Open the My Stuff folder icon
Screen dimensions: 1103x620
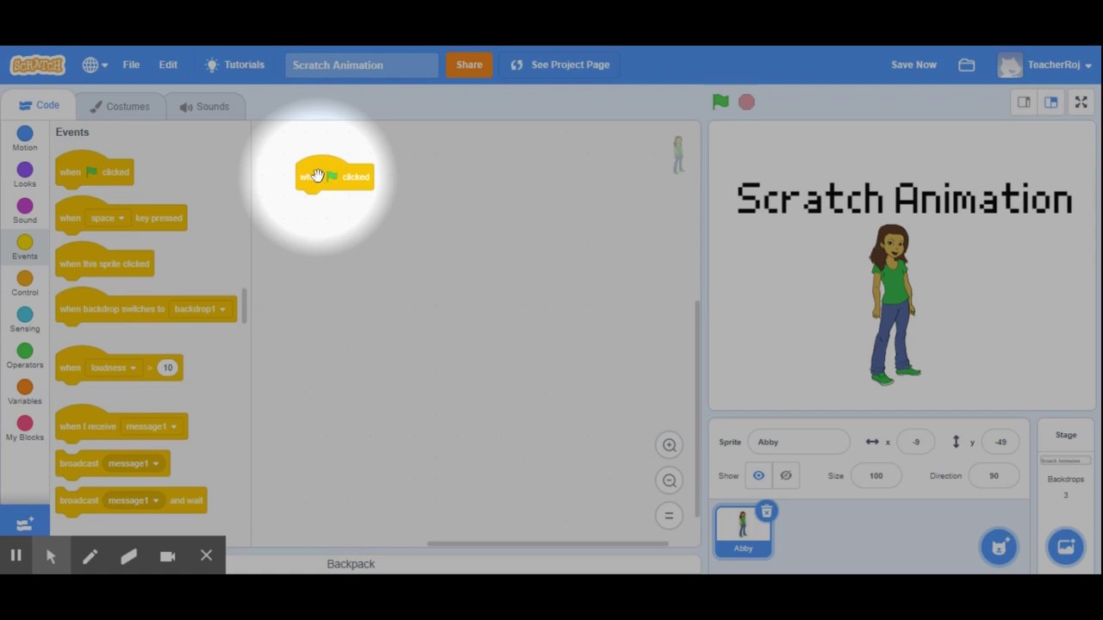[x=967, y=65]
